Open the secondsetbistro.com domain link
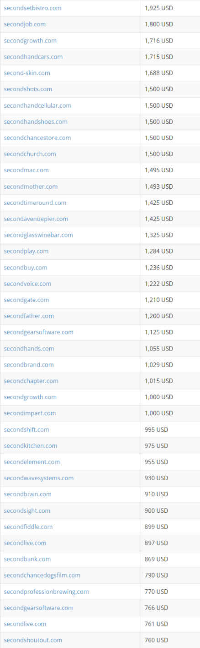 point(32,8)
